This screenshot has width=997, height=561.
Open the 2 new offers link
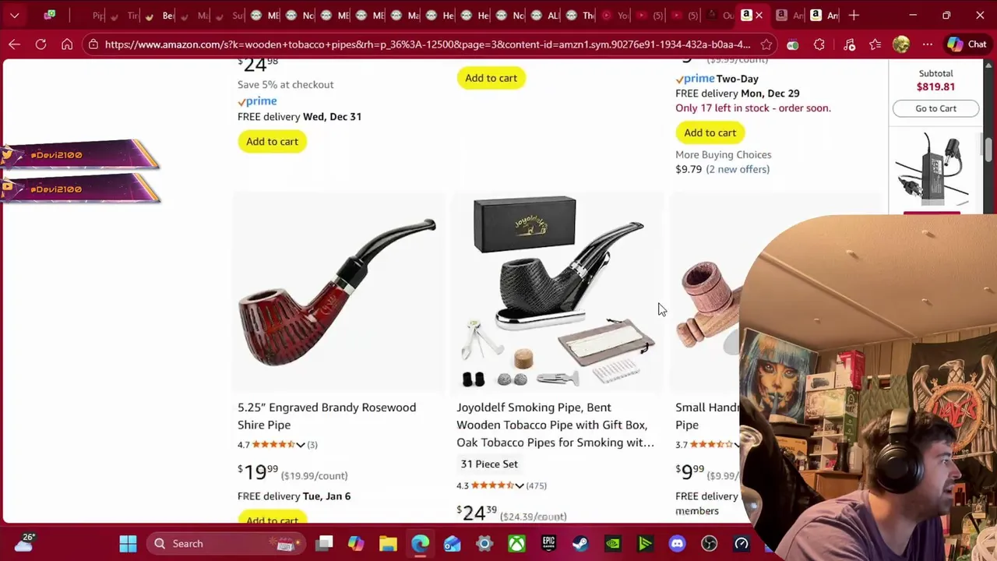pos(738,169)
